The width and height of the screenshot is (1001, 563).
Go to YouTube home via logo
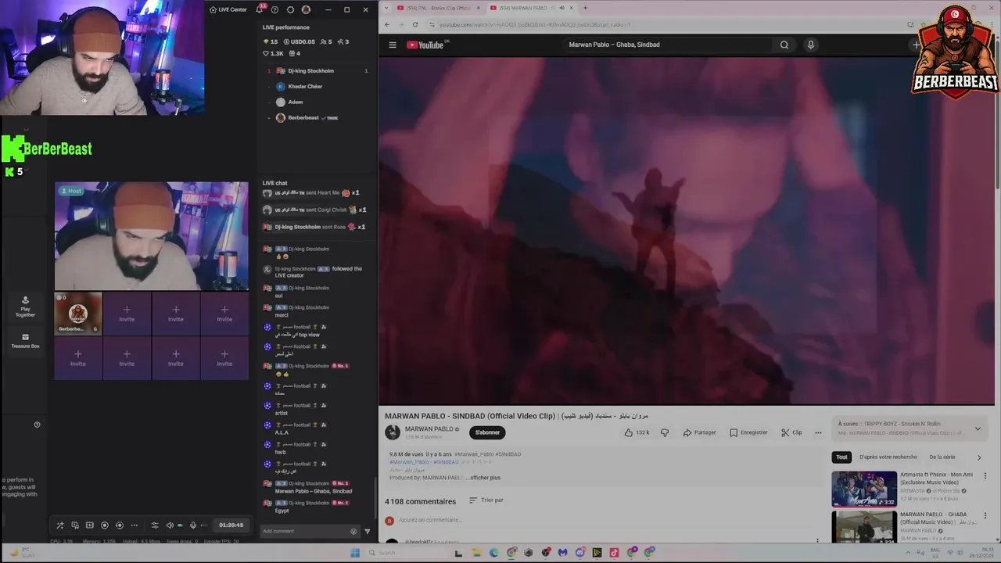click(425, 45)
